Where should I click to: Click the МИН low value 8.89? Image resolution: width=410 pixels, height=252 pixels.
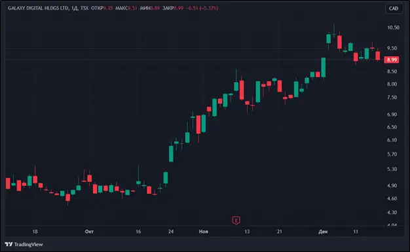coord(155,8)
